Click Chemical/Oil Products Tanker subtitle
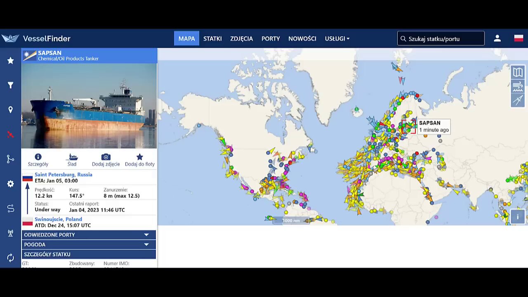This screenshot has width=528, height=297. point(68,59)
